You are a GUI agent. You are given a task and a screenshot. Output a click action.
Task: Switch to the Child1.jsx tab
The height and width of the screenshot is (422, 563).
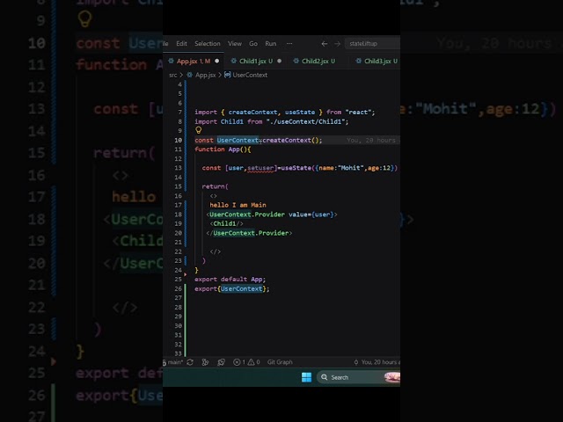256,61
